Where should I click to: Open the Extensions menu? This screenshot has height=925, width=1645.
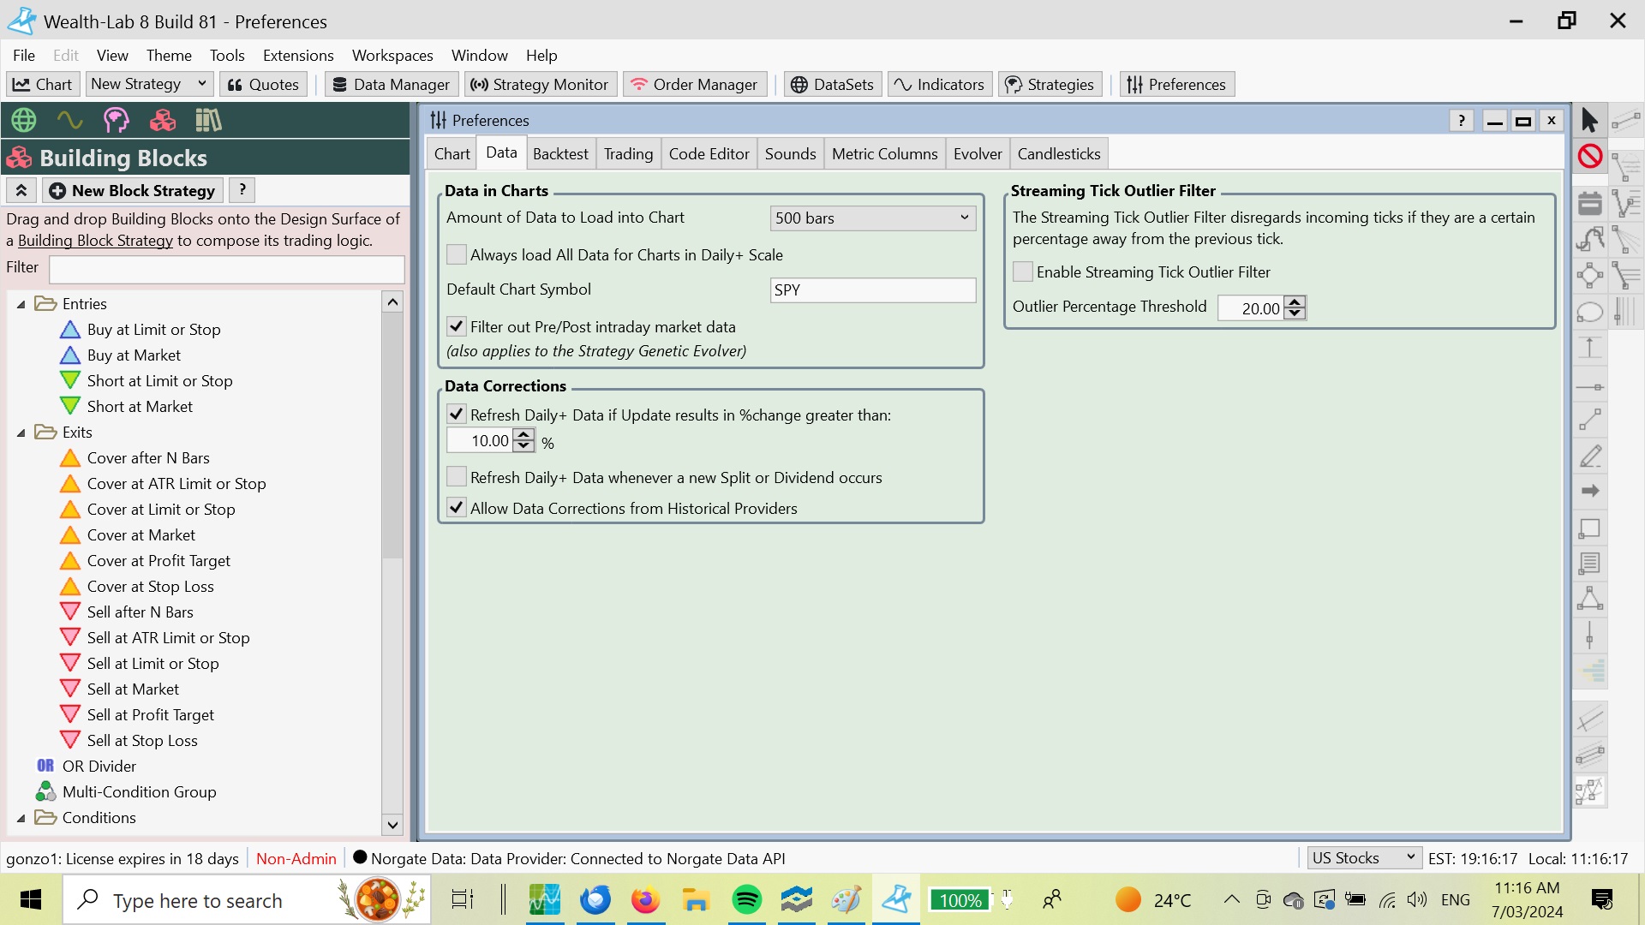coord(298,55)
